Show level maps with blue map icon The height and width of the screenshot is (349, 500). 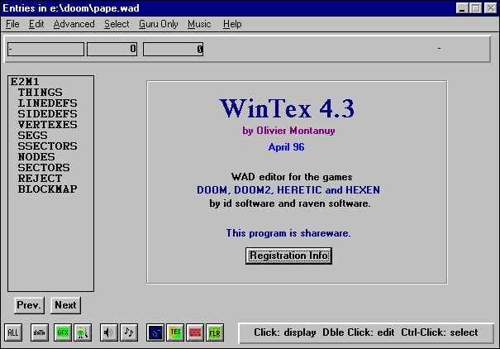(155, 332)
